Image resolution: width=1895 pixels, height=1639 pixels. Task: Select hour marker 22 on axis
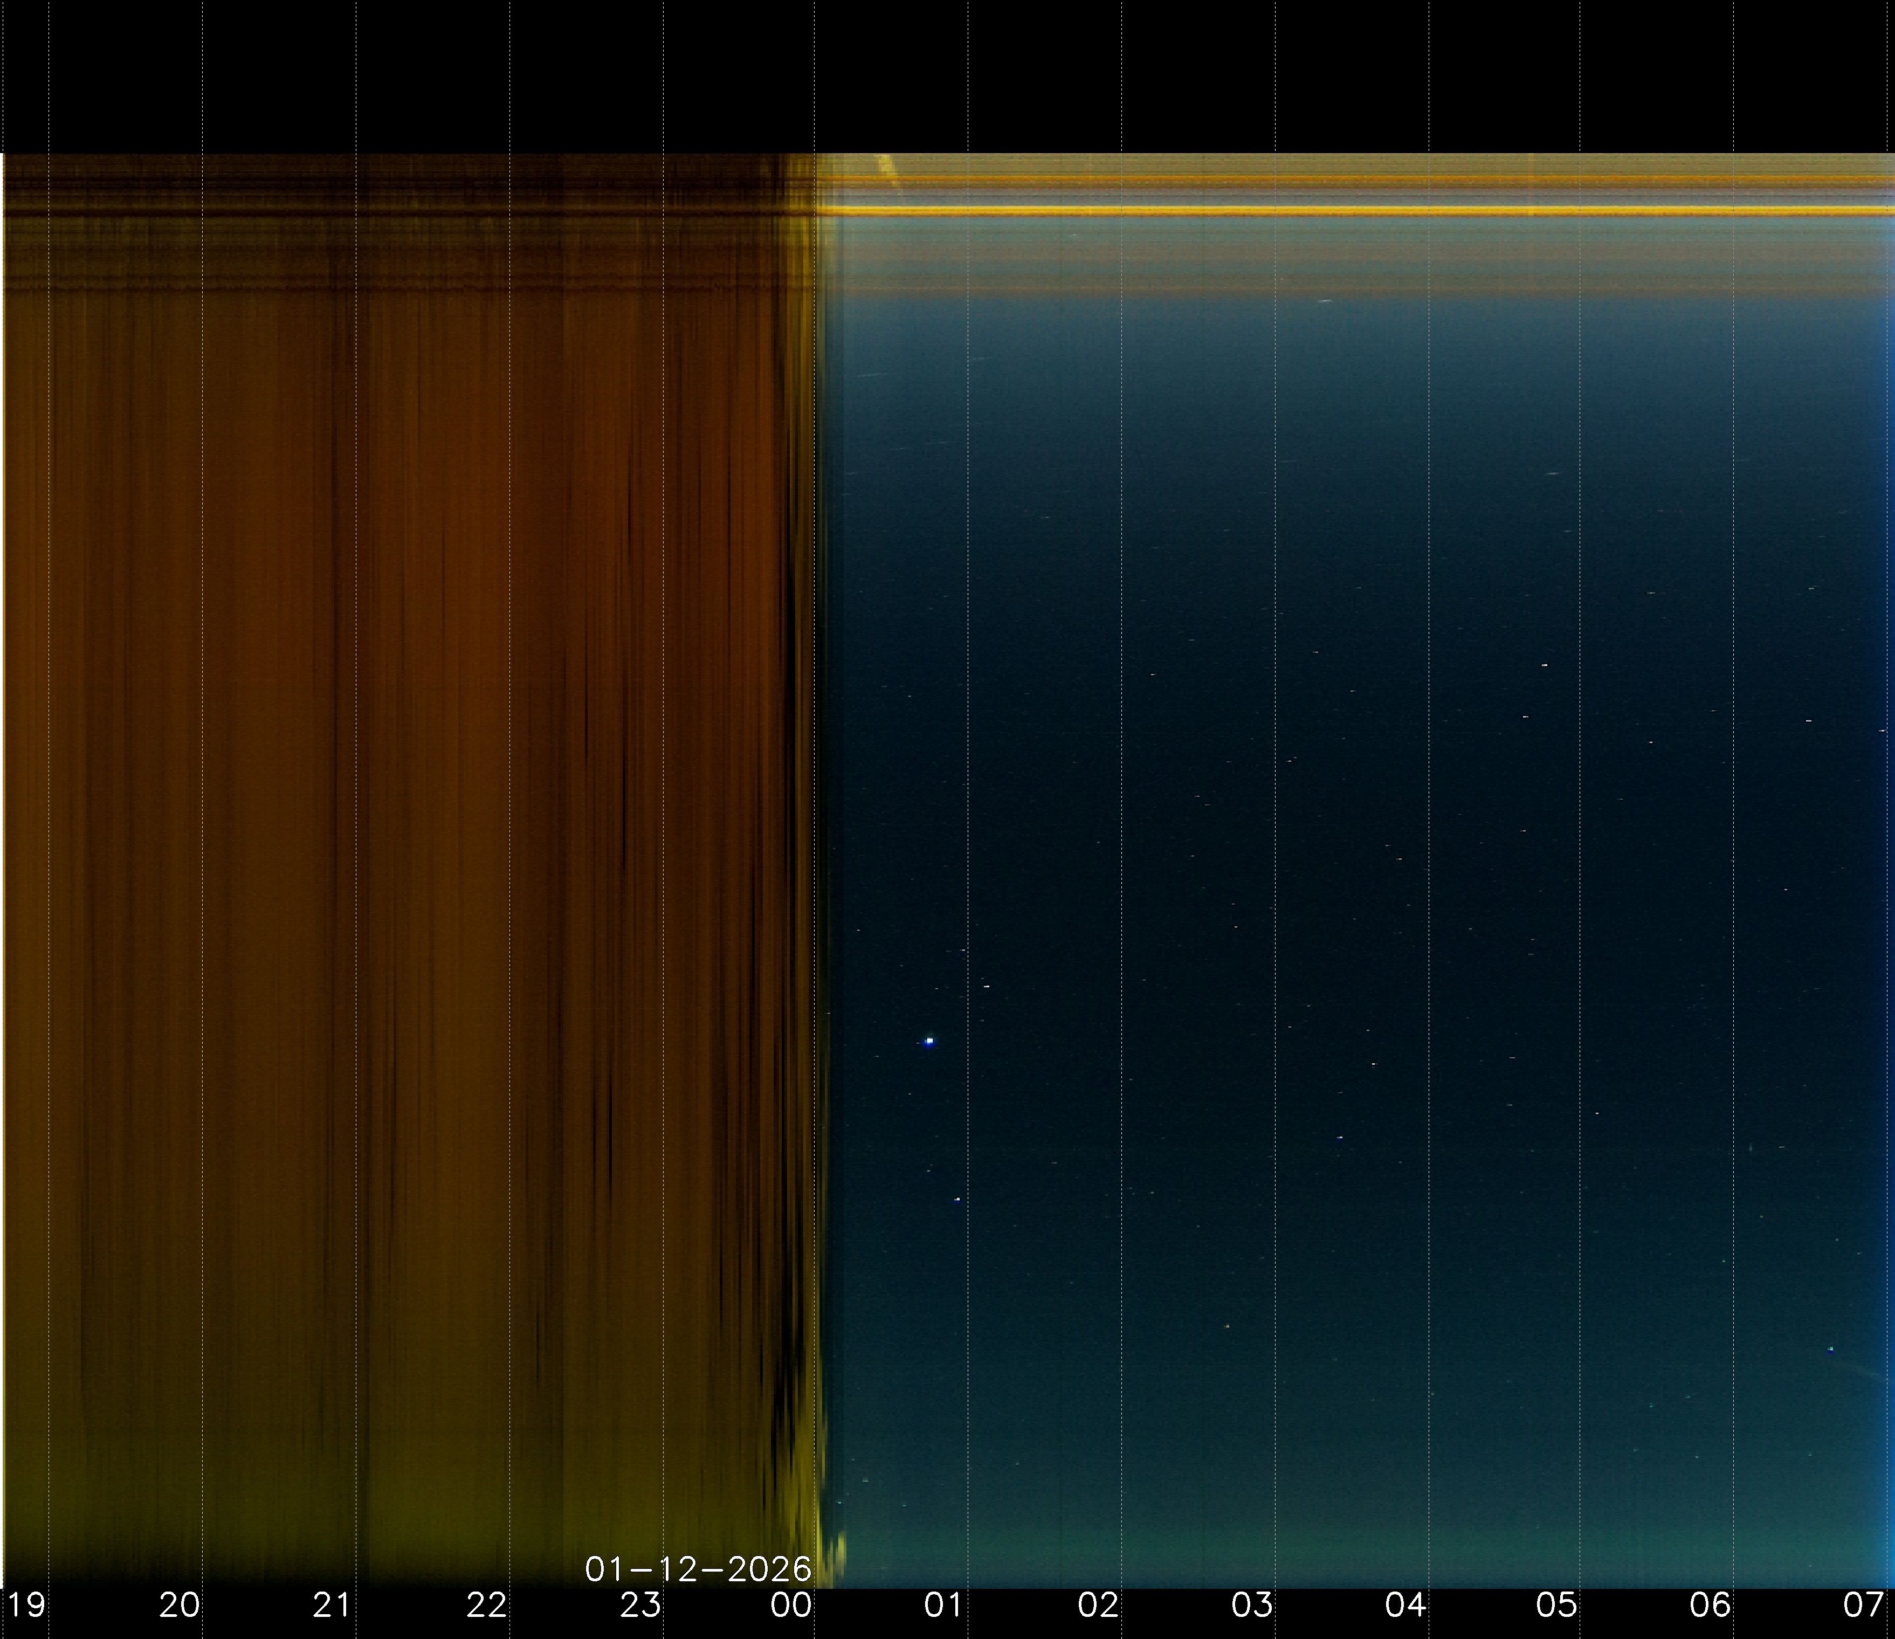[x=486, y=1605]
